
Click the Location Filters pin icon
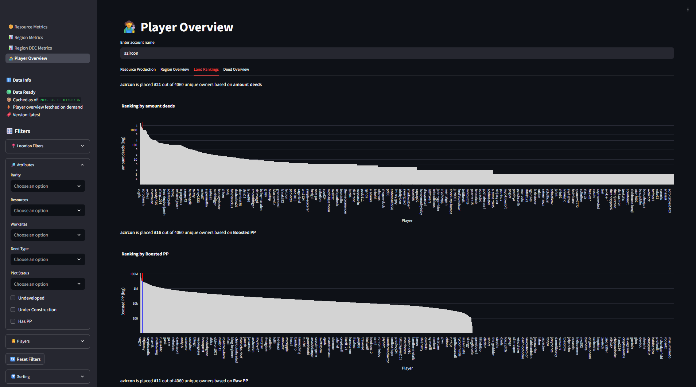[13, 146]
